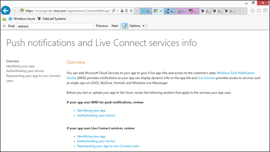Open the Windows Push Notification Service link
The image size is (270, 152).
(x=236, y=73)
